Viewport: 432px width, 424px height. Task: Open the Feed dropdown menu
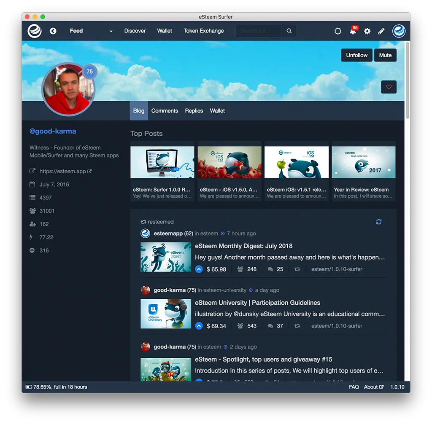[91, 31]
